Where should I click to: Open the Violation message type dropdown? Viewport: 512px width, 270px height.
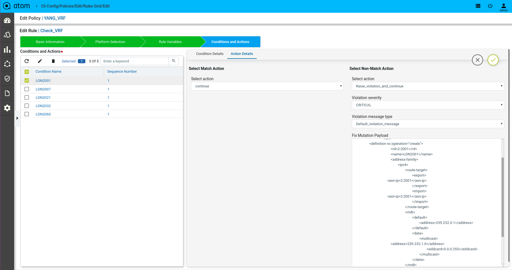(x=428, y=124)
